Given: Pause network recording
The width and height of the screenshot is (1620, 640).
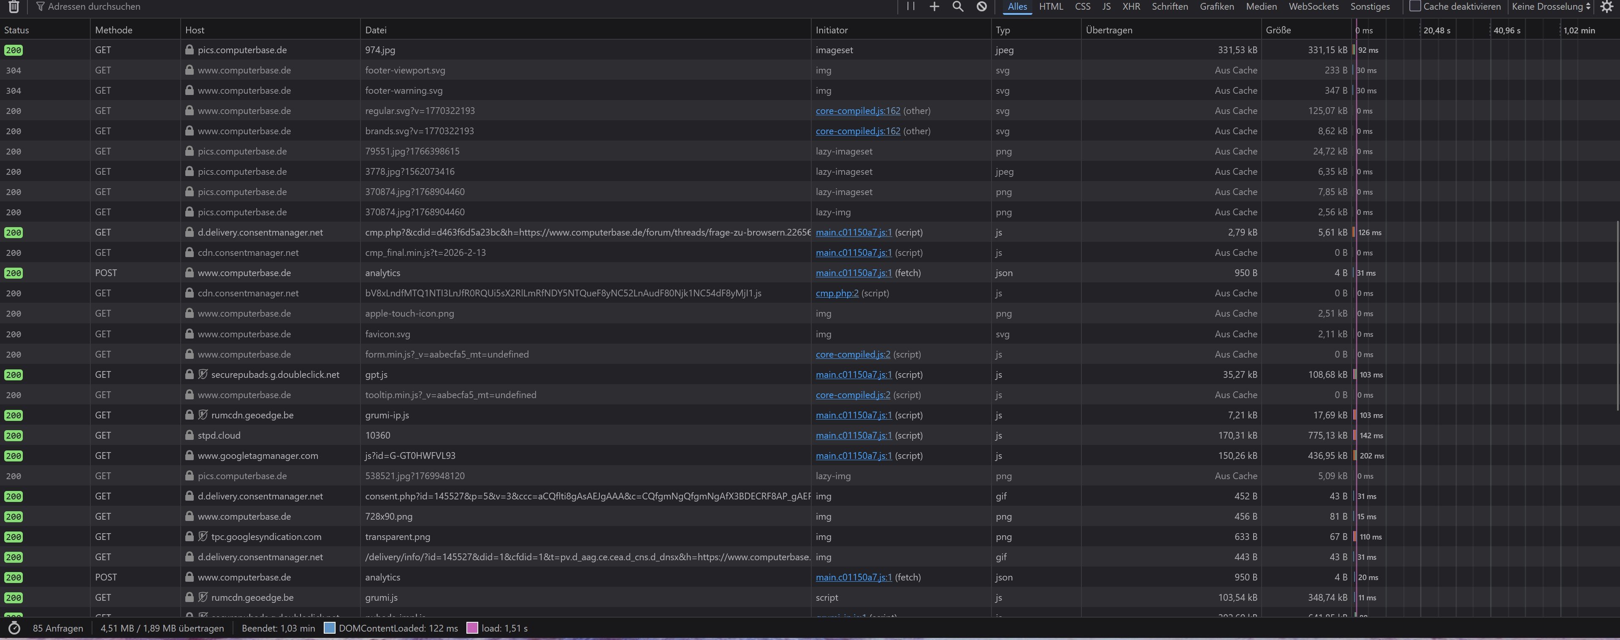Looking at the screenshot, I should pyautogui.click(x=910, y=6).
